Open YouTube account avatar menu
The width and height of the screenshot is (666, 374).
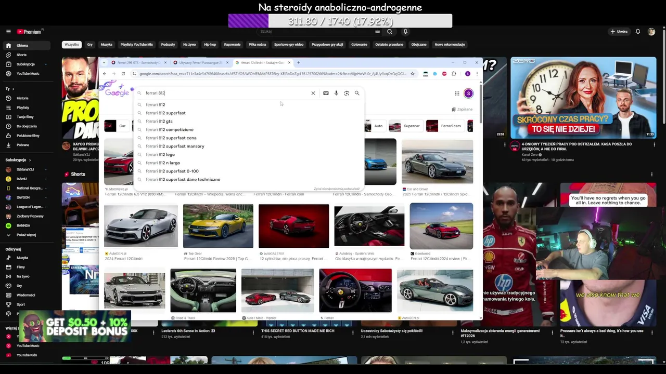point(651,32)
